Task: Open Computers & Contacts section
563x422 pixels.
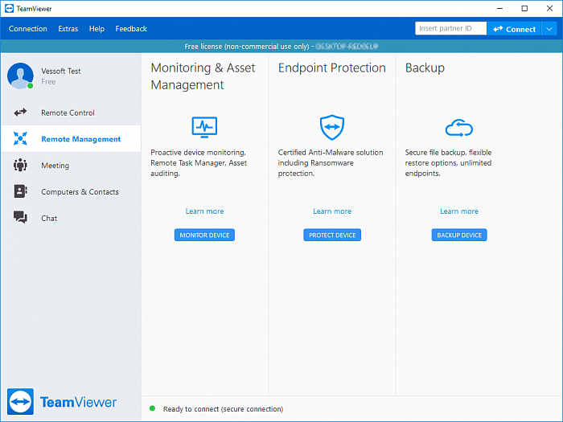Action: coord(71,191)
